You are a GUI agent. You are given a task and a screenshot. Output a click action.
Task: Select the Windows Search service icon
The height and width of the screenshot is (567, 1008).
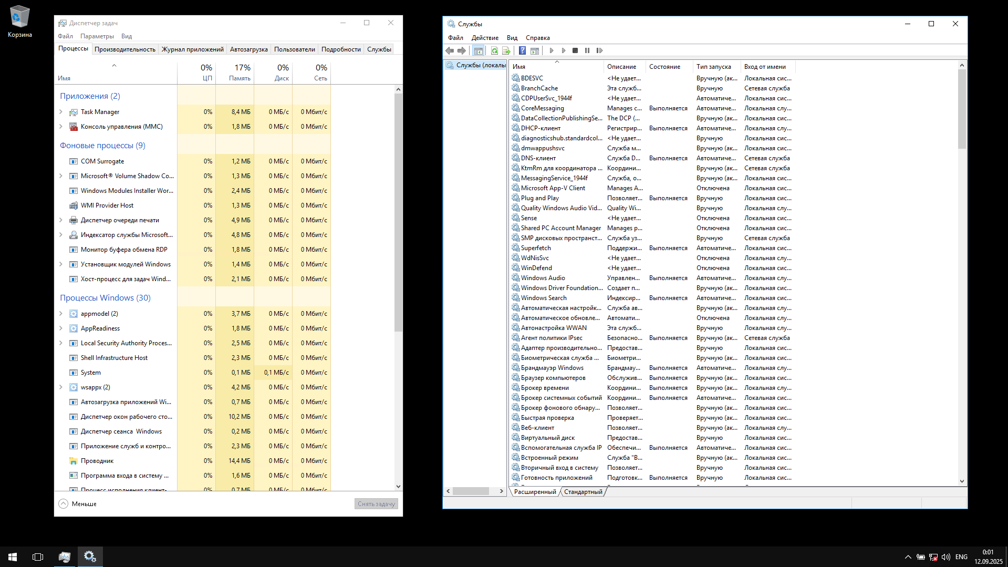[516, 297]
